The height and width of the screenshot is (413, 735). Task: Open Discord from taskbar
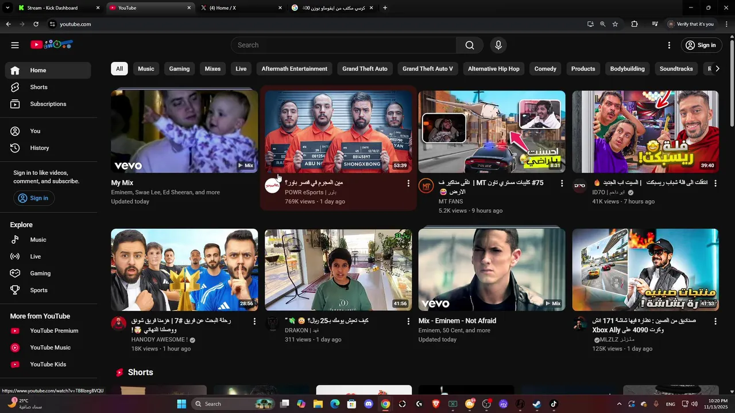(x=369, y=404)
